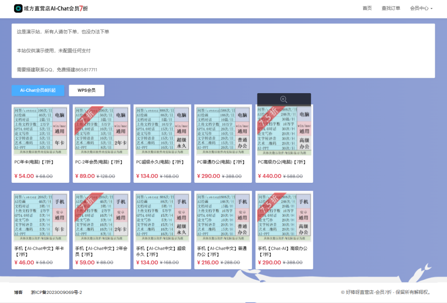Open the 博客 footer link
This screenshot has width=447, height=303.
point(18,293)
